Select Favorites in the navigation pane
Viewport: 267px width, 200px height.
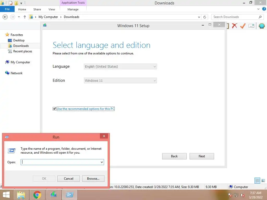tap(17, 35)
